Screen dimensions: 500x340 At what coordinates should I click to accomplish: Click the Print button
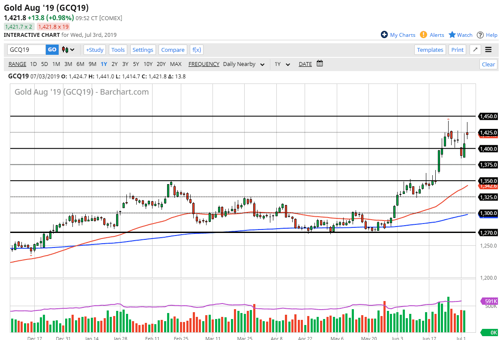457,50
